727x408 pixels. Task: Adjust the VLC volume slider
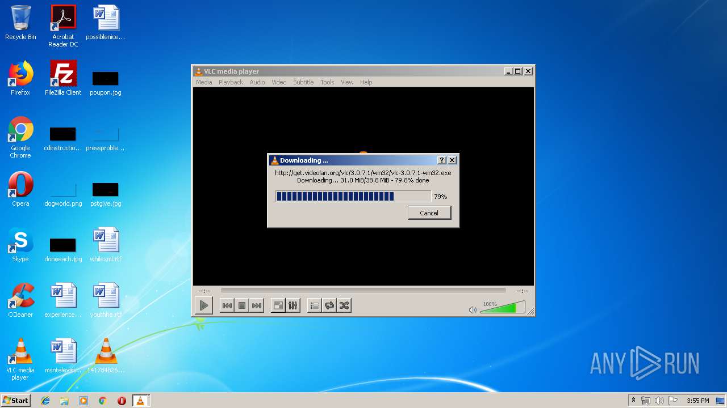[x=502, y=308]
